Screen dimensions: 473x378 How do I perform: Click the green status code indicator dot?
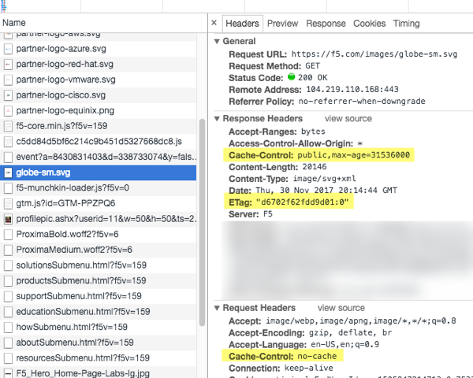coord(291,77)
